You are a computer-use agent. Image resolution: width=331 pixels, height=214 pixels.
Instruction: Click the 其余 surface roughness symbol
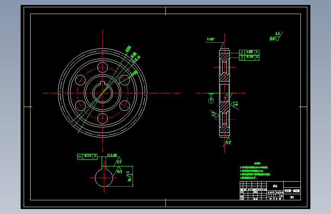tap(276, 37)
